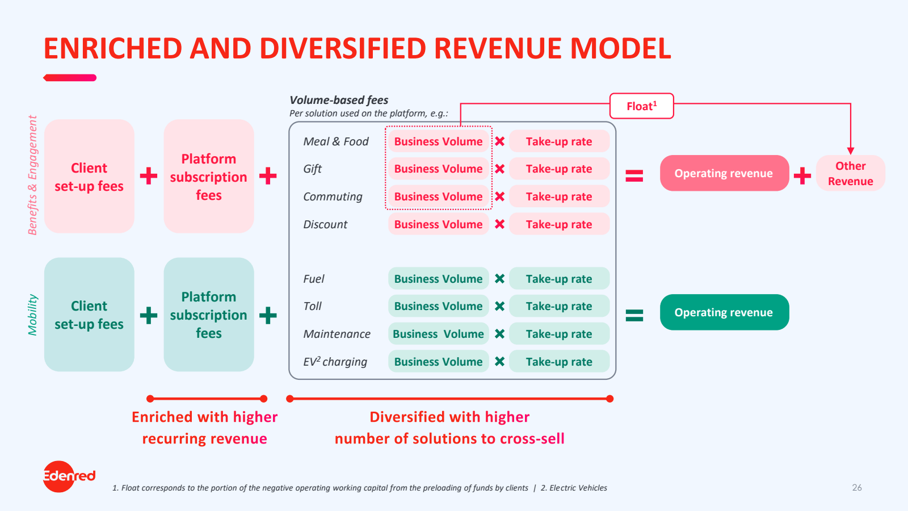This screenshot has width=908, height=511.
Task: Click the multiply sign in EV charging row
Action: coord(499,362)
